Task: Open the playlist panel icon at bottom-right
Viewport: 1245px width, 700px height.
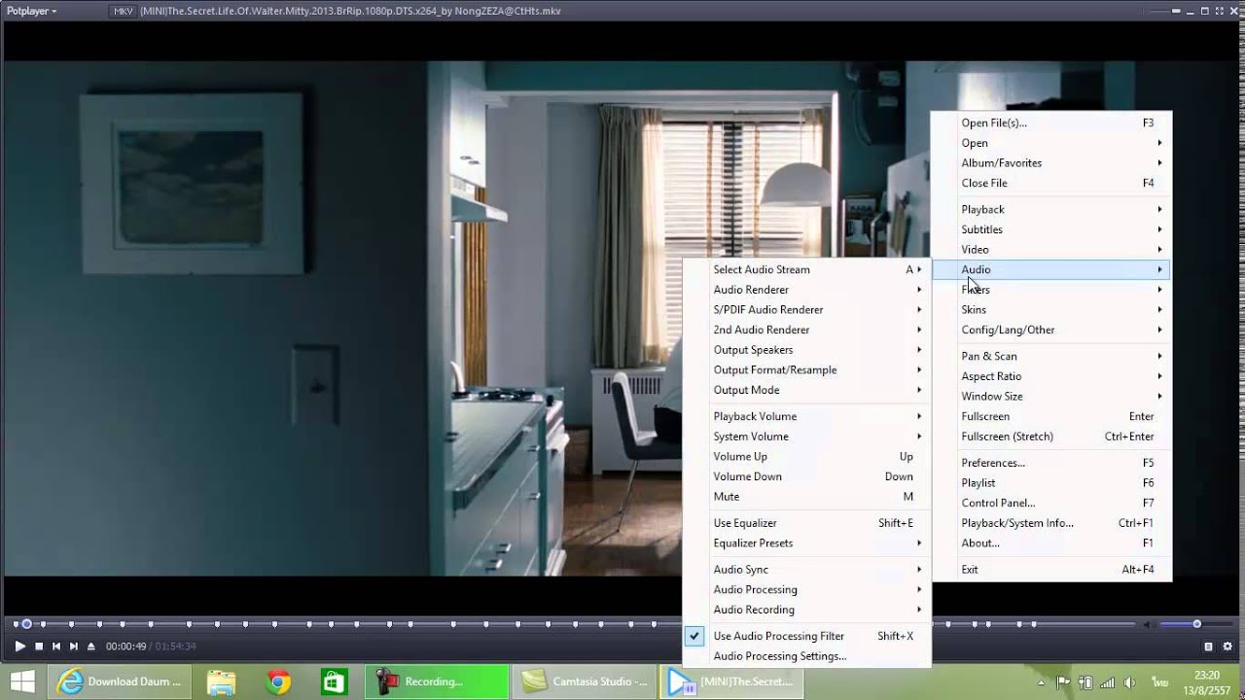Action: (x=1209, y=647)
